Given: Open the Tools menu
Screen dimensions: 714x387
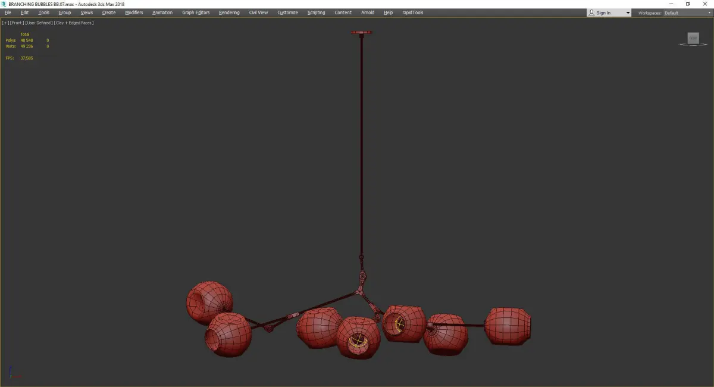Looking at the screenshot, I should pos(44,13).
